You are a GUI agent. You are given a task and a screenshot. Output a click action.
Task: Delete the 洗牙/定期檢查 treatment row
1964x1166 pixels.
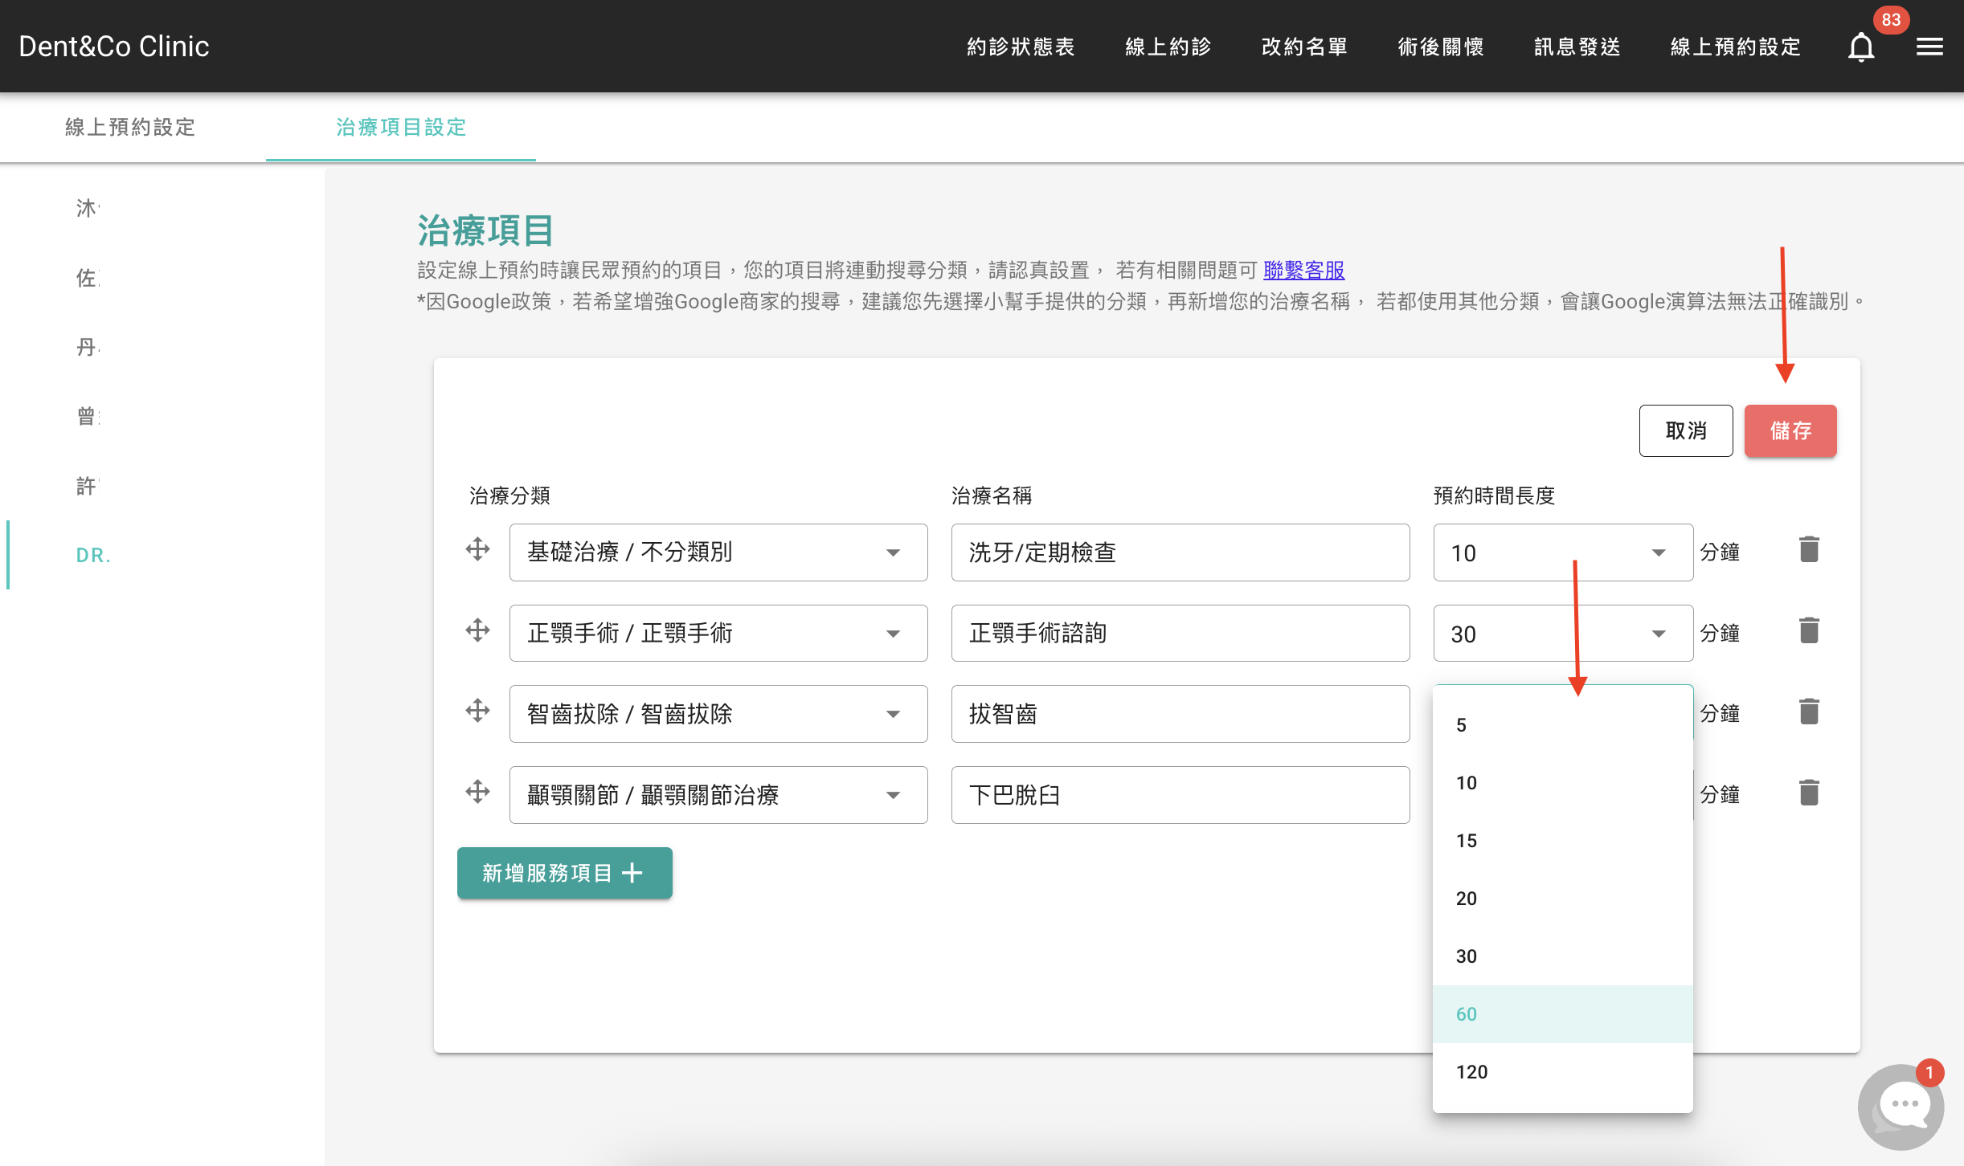tap(1809, 549)
